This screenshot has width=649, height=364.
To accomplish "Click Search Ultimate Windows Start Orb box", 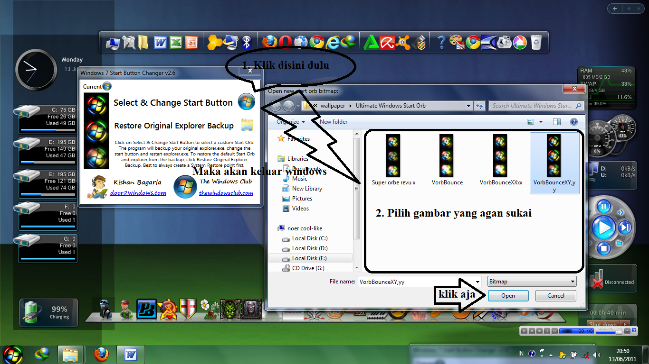I will pyautogui.click(x=536, y=106).
